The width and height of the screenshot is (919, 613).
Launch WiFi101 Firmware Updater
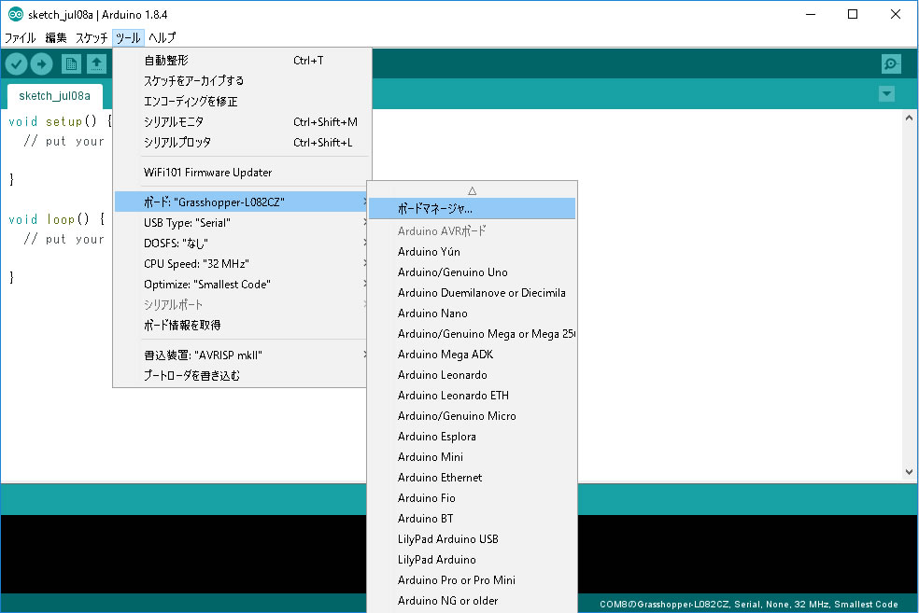pyautogui.click(x=201, y=172)
